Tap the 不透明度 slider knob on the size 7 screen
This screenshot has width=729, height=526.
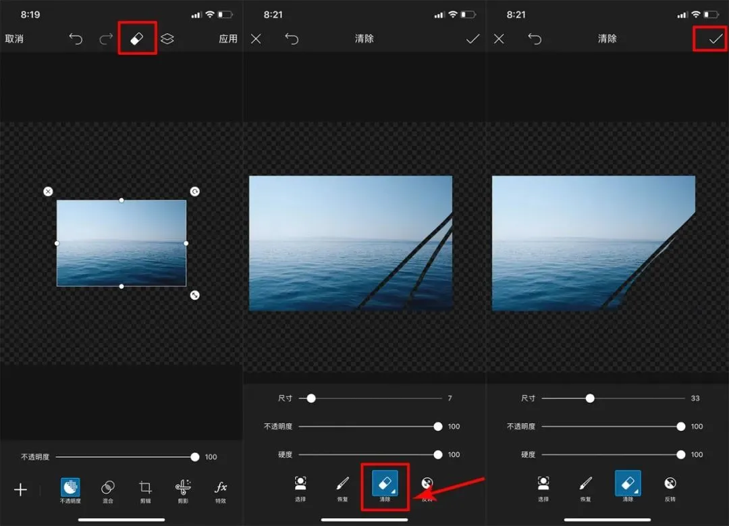(437, 427)
